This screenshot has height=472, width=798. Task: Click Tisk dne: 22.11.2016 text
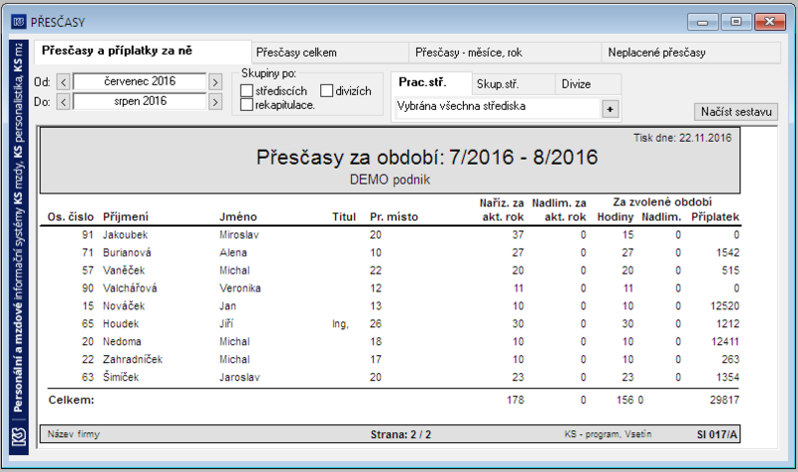[682, 138]
